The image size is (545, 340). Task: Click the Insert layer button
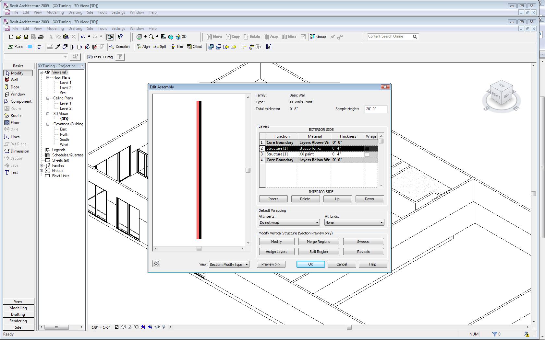click(x=273, y=199)
